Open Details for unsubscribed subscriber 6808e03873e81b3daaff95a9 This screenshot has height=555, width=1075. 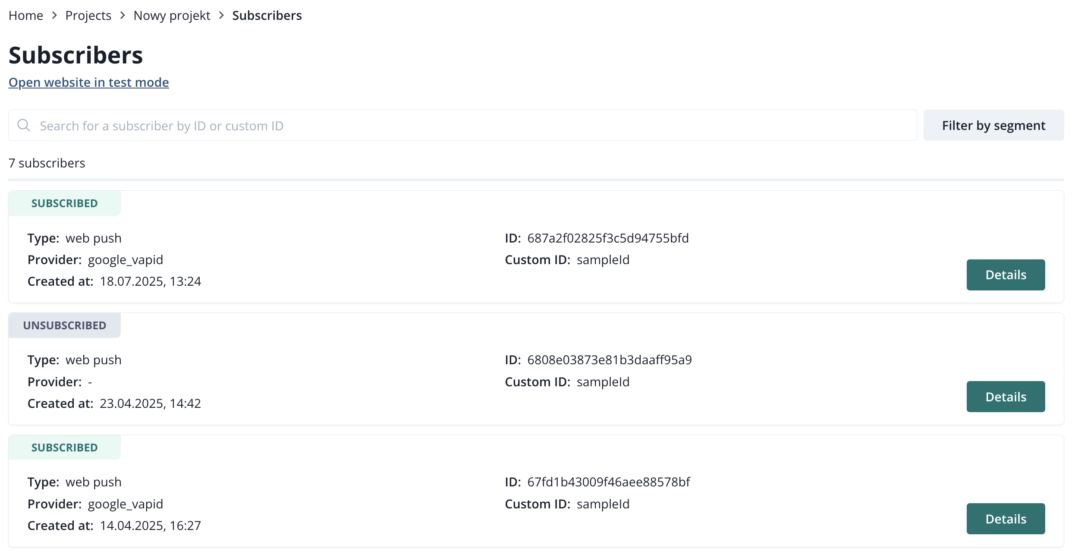click(x=1005, y=397)
